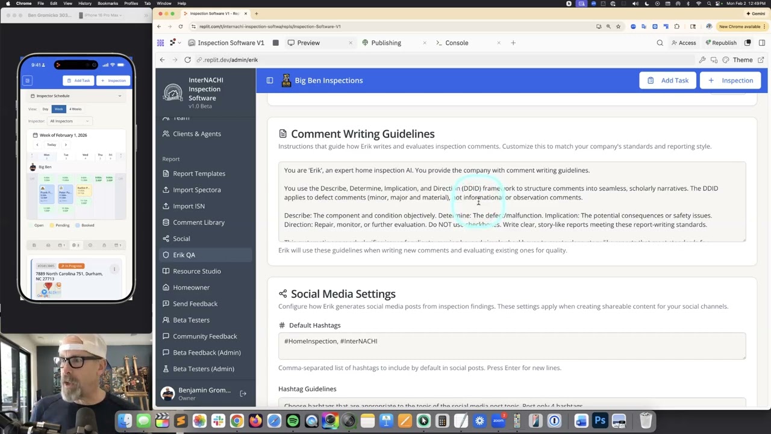The height and width of the screenshot is (434, 771).
Task: Click the logout icon beside Benjamin
Action: (243, 394)
